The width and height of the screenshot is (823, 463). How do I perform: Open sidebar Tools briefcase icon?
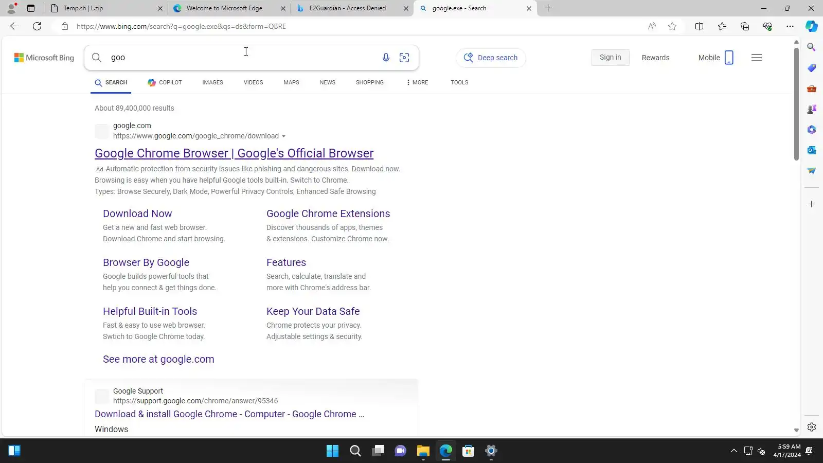(x=812, y=88)
